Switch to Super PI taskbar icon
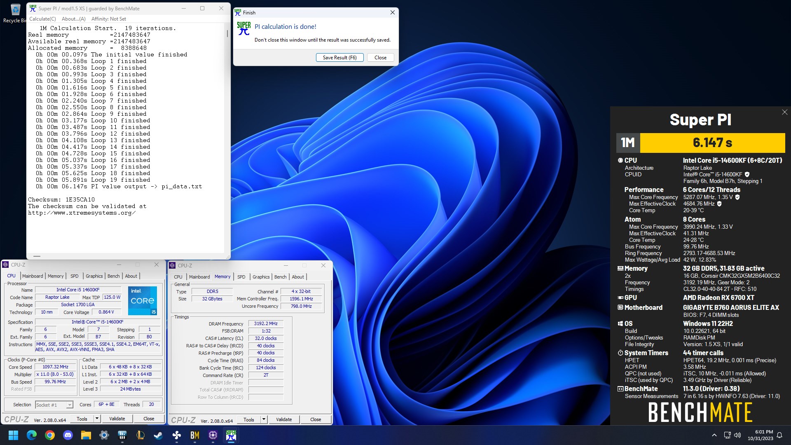The width and height of the screenshot is (791, 445). [231, 435]
